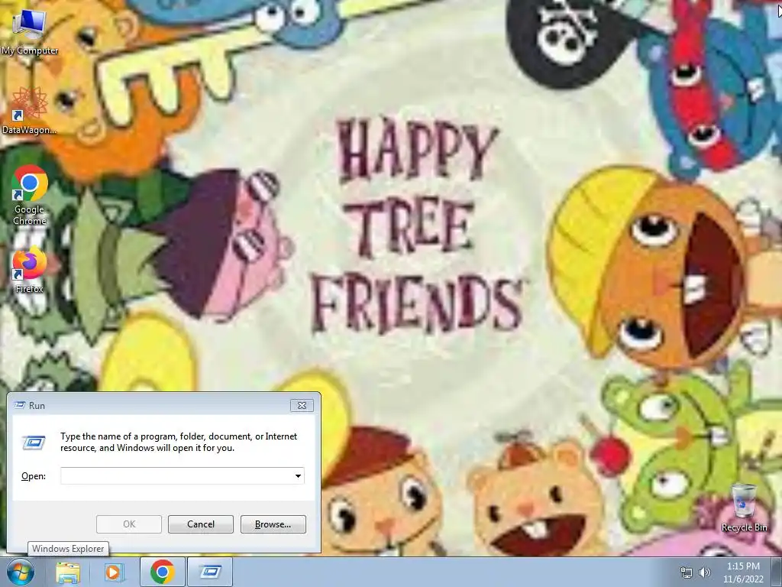Click the Run dialog description text

click(179, 442)
